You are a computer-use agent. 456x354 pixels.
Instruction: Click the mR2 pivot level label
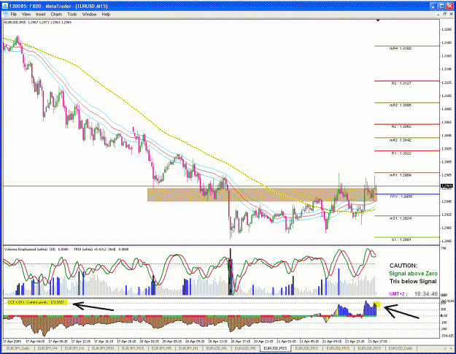[400, 140]
